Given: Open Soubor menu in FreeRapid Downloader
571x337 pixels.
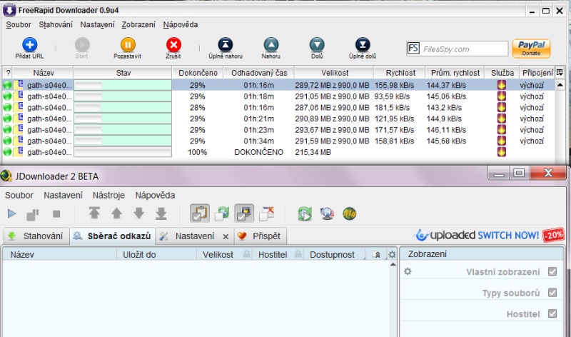Looking at the screenshot, I should [19, 25].
